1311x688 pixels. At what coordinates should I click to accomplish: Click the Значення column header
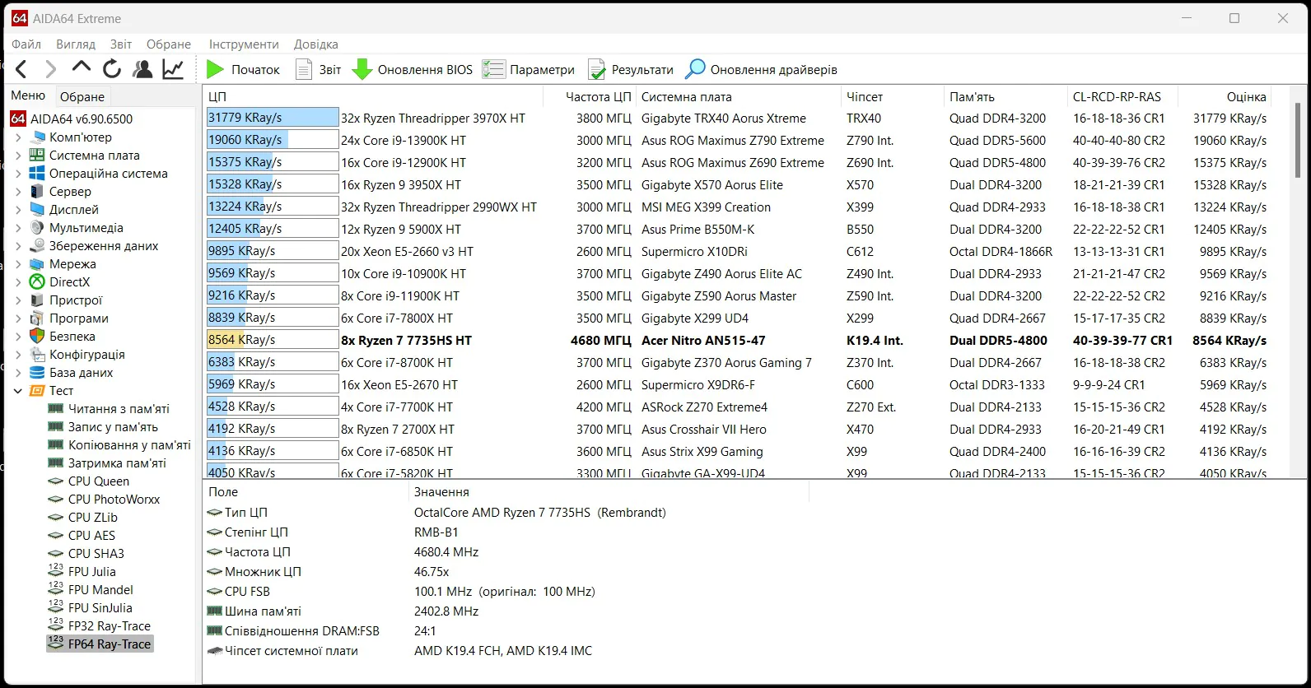pos(609,492)
